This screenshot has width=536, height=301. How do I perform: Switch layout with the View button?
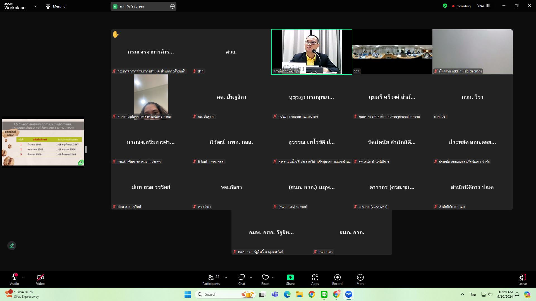pyautogui.click(x=483, y=6)
